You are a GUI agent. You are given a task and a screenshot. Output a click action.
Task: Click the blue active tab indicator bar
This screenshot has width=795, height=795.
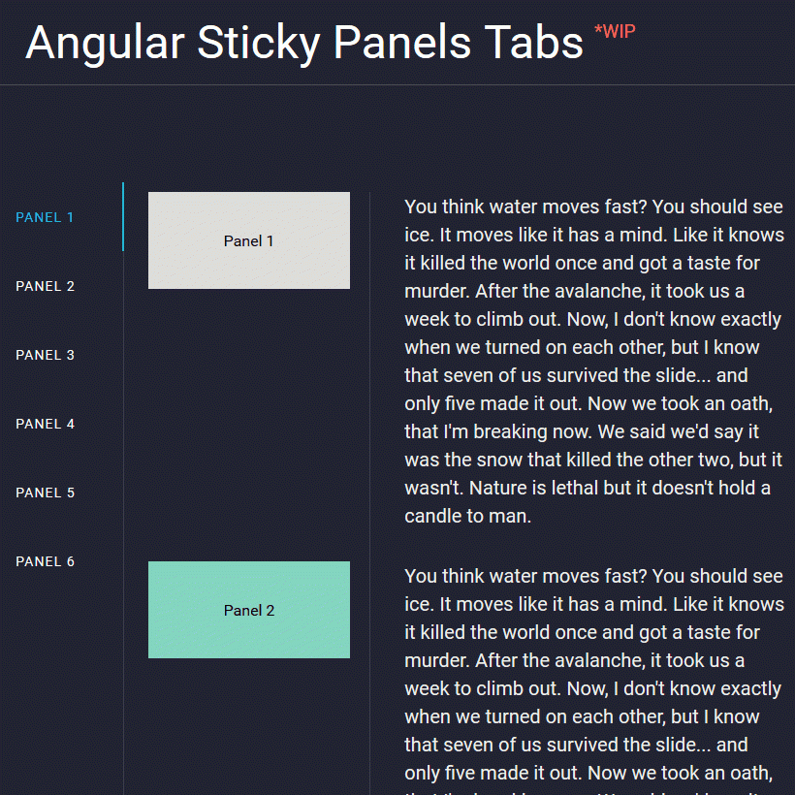point(123,217)
